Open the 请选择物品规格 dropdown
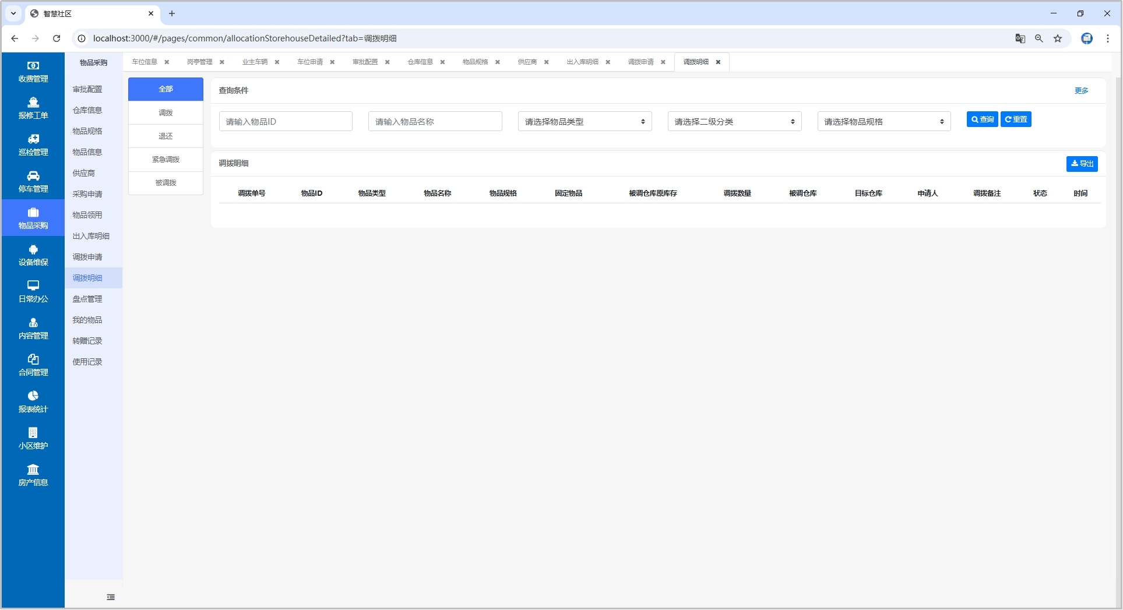Viewport: 1123px width, 610px height. 883,122
